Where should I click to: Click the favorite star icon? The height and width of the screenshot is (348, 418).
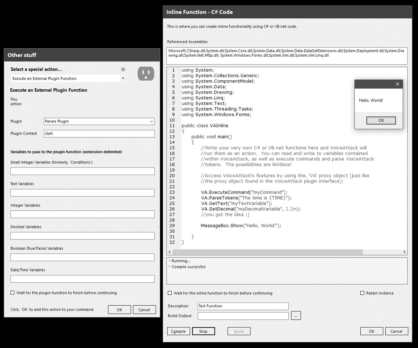tap(123, 69)
